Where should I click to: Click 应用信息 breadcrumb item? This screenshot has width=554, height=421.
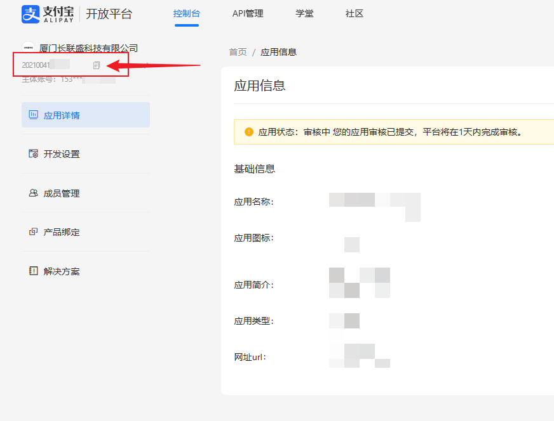pos(278,52)
